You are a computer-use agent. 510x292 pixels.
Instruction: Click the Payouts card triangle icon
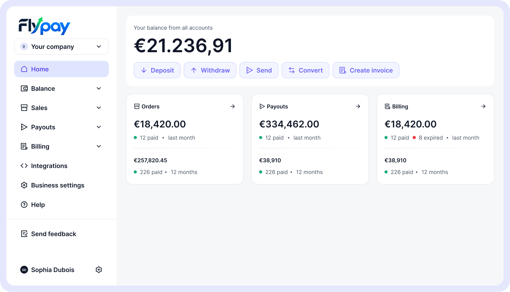(262, 106)
